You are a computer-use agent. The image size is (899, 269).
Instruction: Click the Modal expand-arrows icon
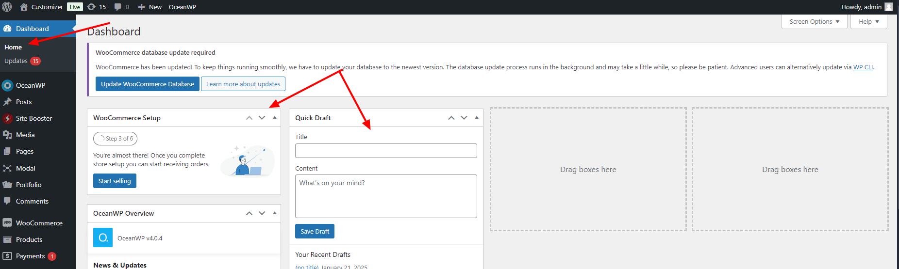(7, 168)
